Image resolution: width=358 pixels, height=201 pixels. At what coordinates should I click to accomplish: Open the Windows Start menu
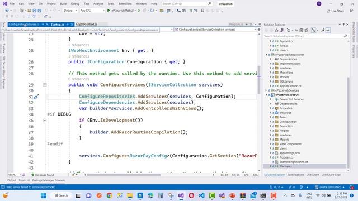click(44, 195)
